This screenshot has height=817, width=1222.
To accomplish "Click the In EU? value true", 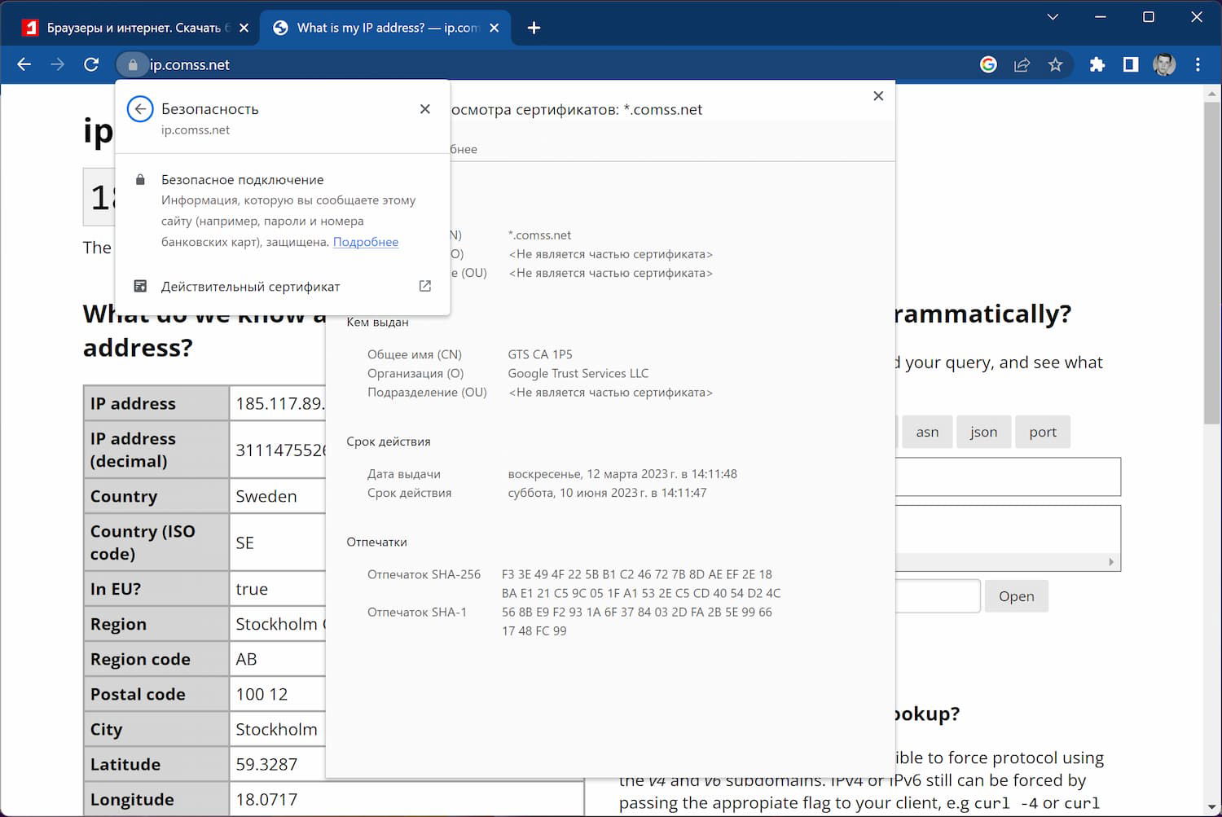I will (252, 589).
